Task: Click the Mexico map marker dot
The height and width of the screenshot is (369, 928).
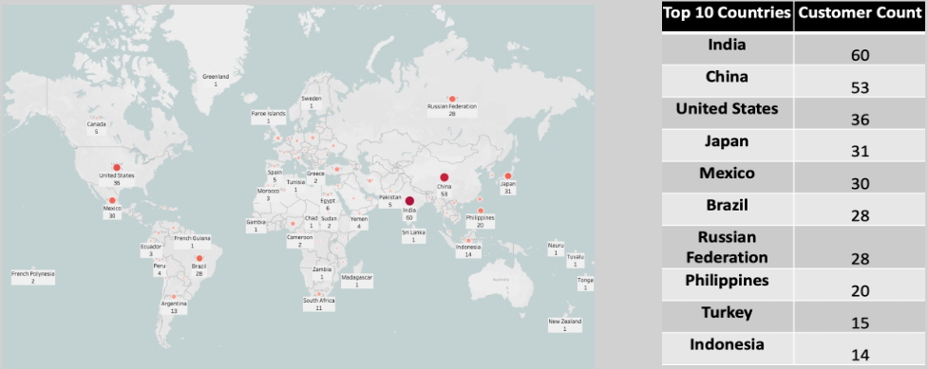Action: point(112,200)
